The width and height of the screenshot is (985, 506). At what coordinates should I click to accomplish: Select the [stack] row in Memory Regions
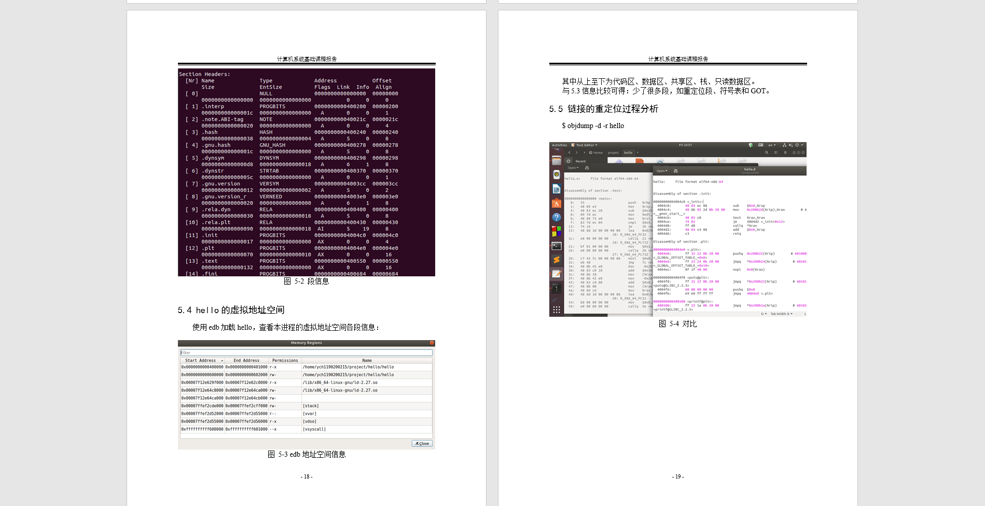pos(306,406)
